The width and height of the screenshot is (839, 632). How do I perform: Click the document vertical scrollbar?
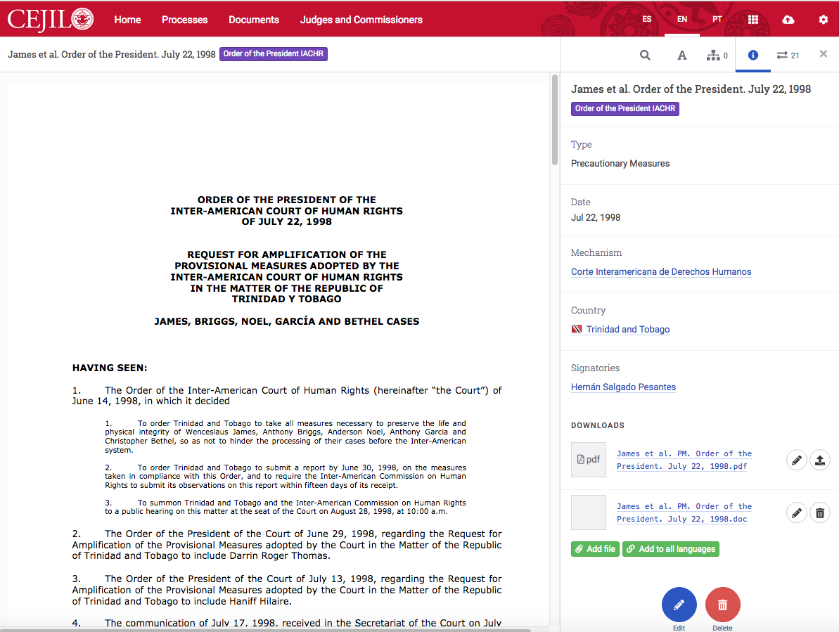click(x=555, y=120)
